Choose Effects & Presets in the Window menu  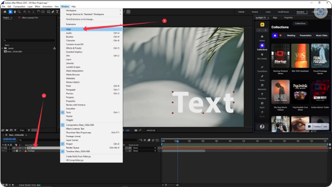click(91, 48)
